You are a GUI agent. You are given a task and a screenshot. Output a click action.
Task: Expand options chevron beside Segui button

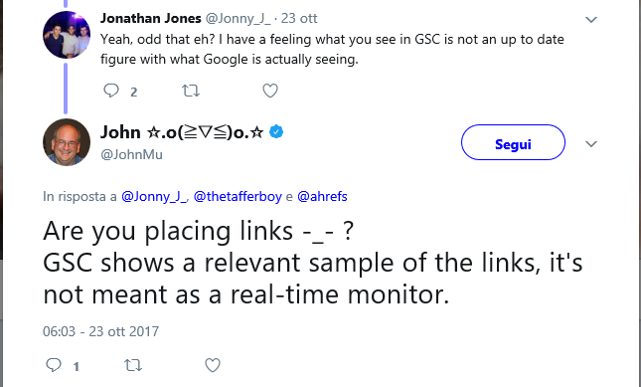[591, 143]
